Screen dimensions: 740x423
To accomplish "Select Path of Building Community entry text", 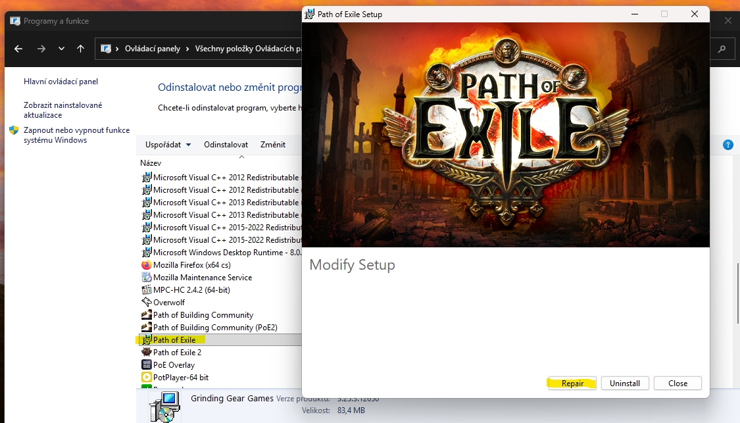I will click(x=203, y=315).
